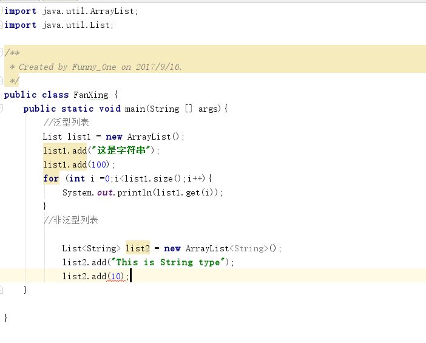
Task: Click the fold end marker beside main's closing brace
Action: click(x=1, y=290)
